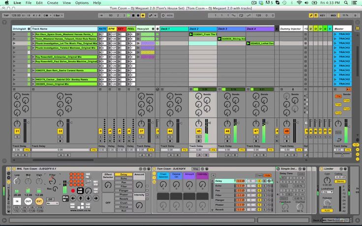Click the IN button in DJEQ3FX device
Screen dimensions: 362x226
[x=17, y=201]
